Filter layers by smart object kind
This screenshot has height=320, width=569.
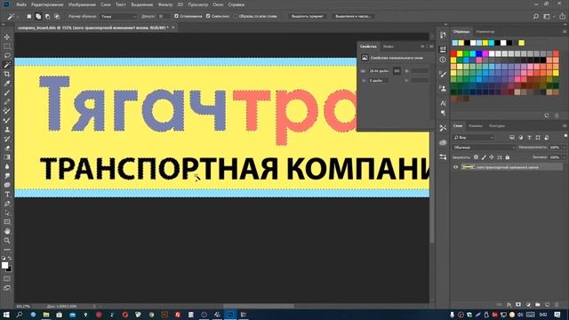[x=547, y=138]
